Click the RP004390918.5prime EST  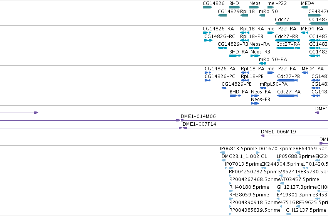point(230,207)
